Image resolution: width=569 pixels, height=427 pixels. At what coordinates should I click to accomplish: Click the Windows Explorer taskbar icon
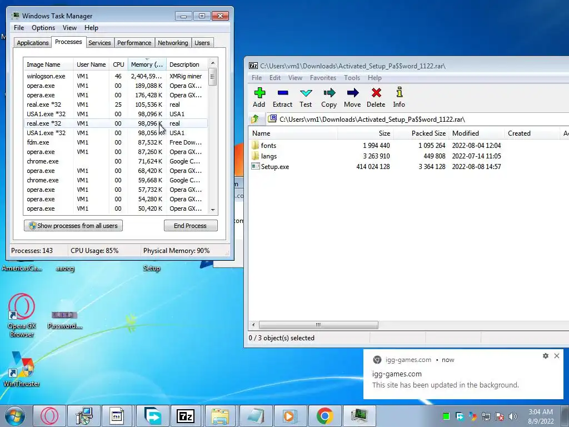coord(220,416)
